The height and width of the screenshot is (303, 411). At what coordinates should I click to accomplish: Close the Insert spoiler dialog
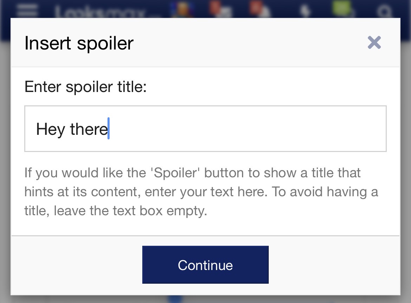[374, 42]
